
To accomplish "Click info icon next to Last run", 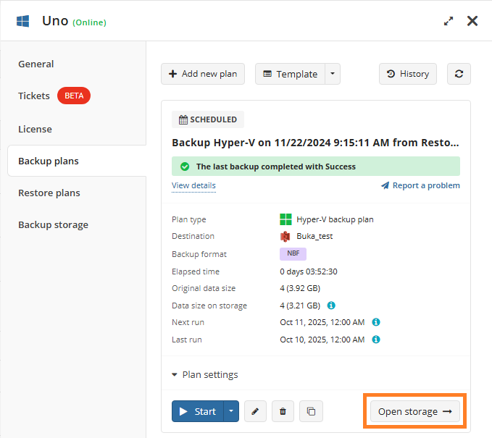I will 376,339.
